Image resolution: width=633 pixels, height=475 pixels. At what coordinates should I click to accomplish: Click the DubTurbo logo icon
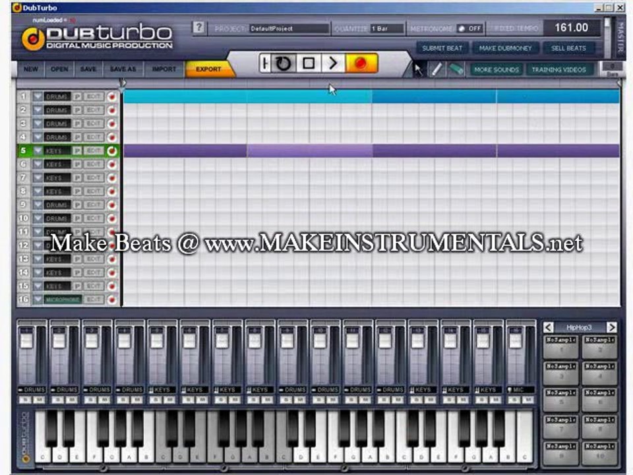pos(33,39)
